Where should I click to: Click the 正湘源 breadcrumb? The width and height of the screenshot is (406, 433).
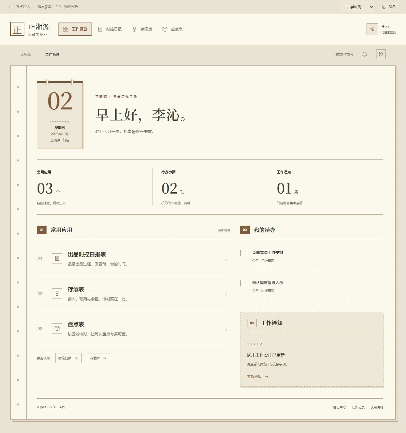tap(26, 55)
